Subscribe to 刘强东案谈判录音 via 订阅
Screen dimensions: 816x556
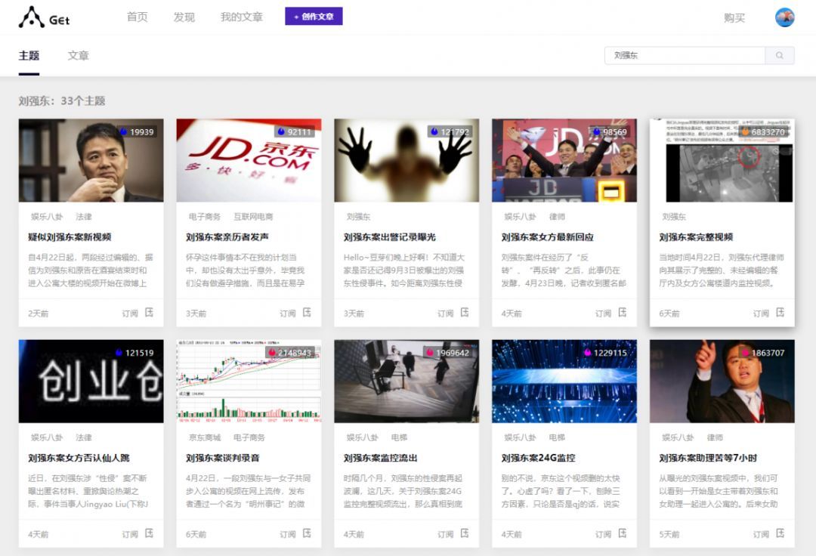[x=288, y=534]
